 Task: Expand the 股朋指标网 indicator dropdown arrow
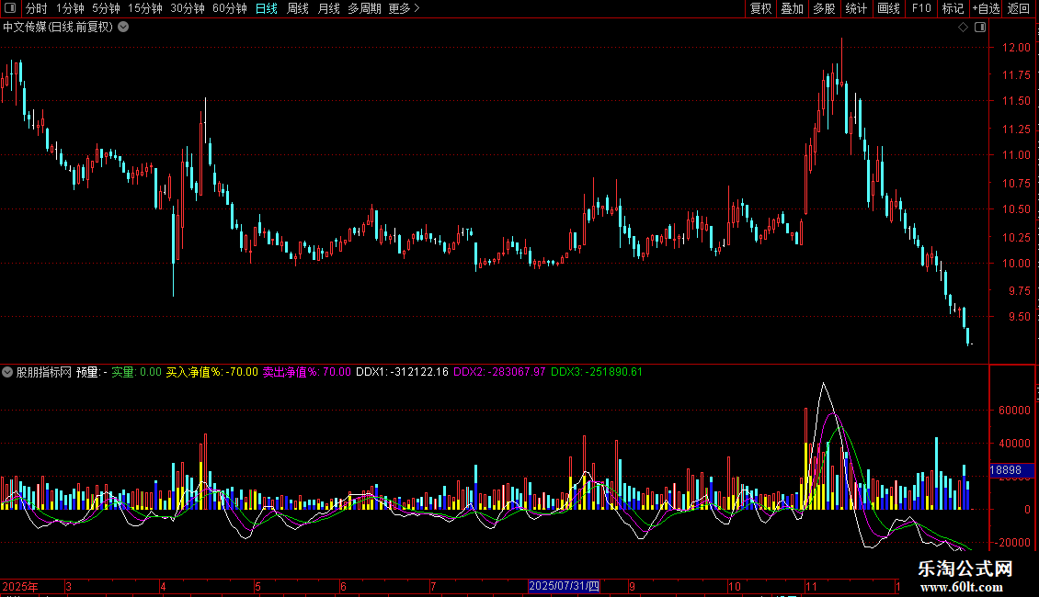pos(8,372)
